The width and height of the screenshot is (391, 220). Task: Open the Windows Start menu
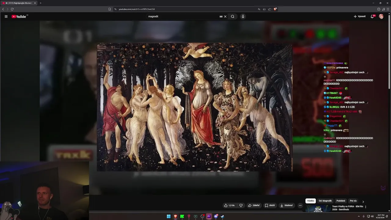[169, 216]
